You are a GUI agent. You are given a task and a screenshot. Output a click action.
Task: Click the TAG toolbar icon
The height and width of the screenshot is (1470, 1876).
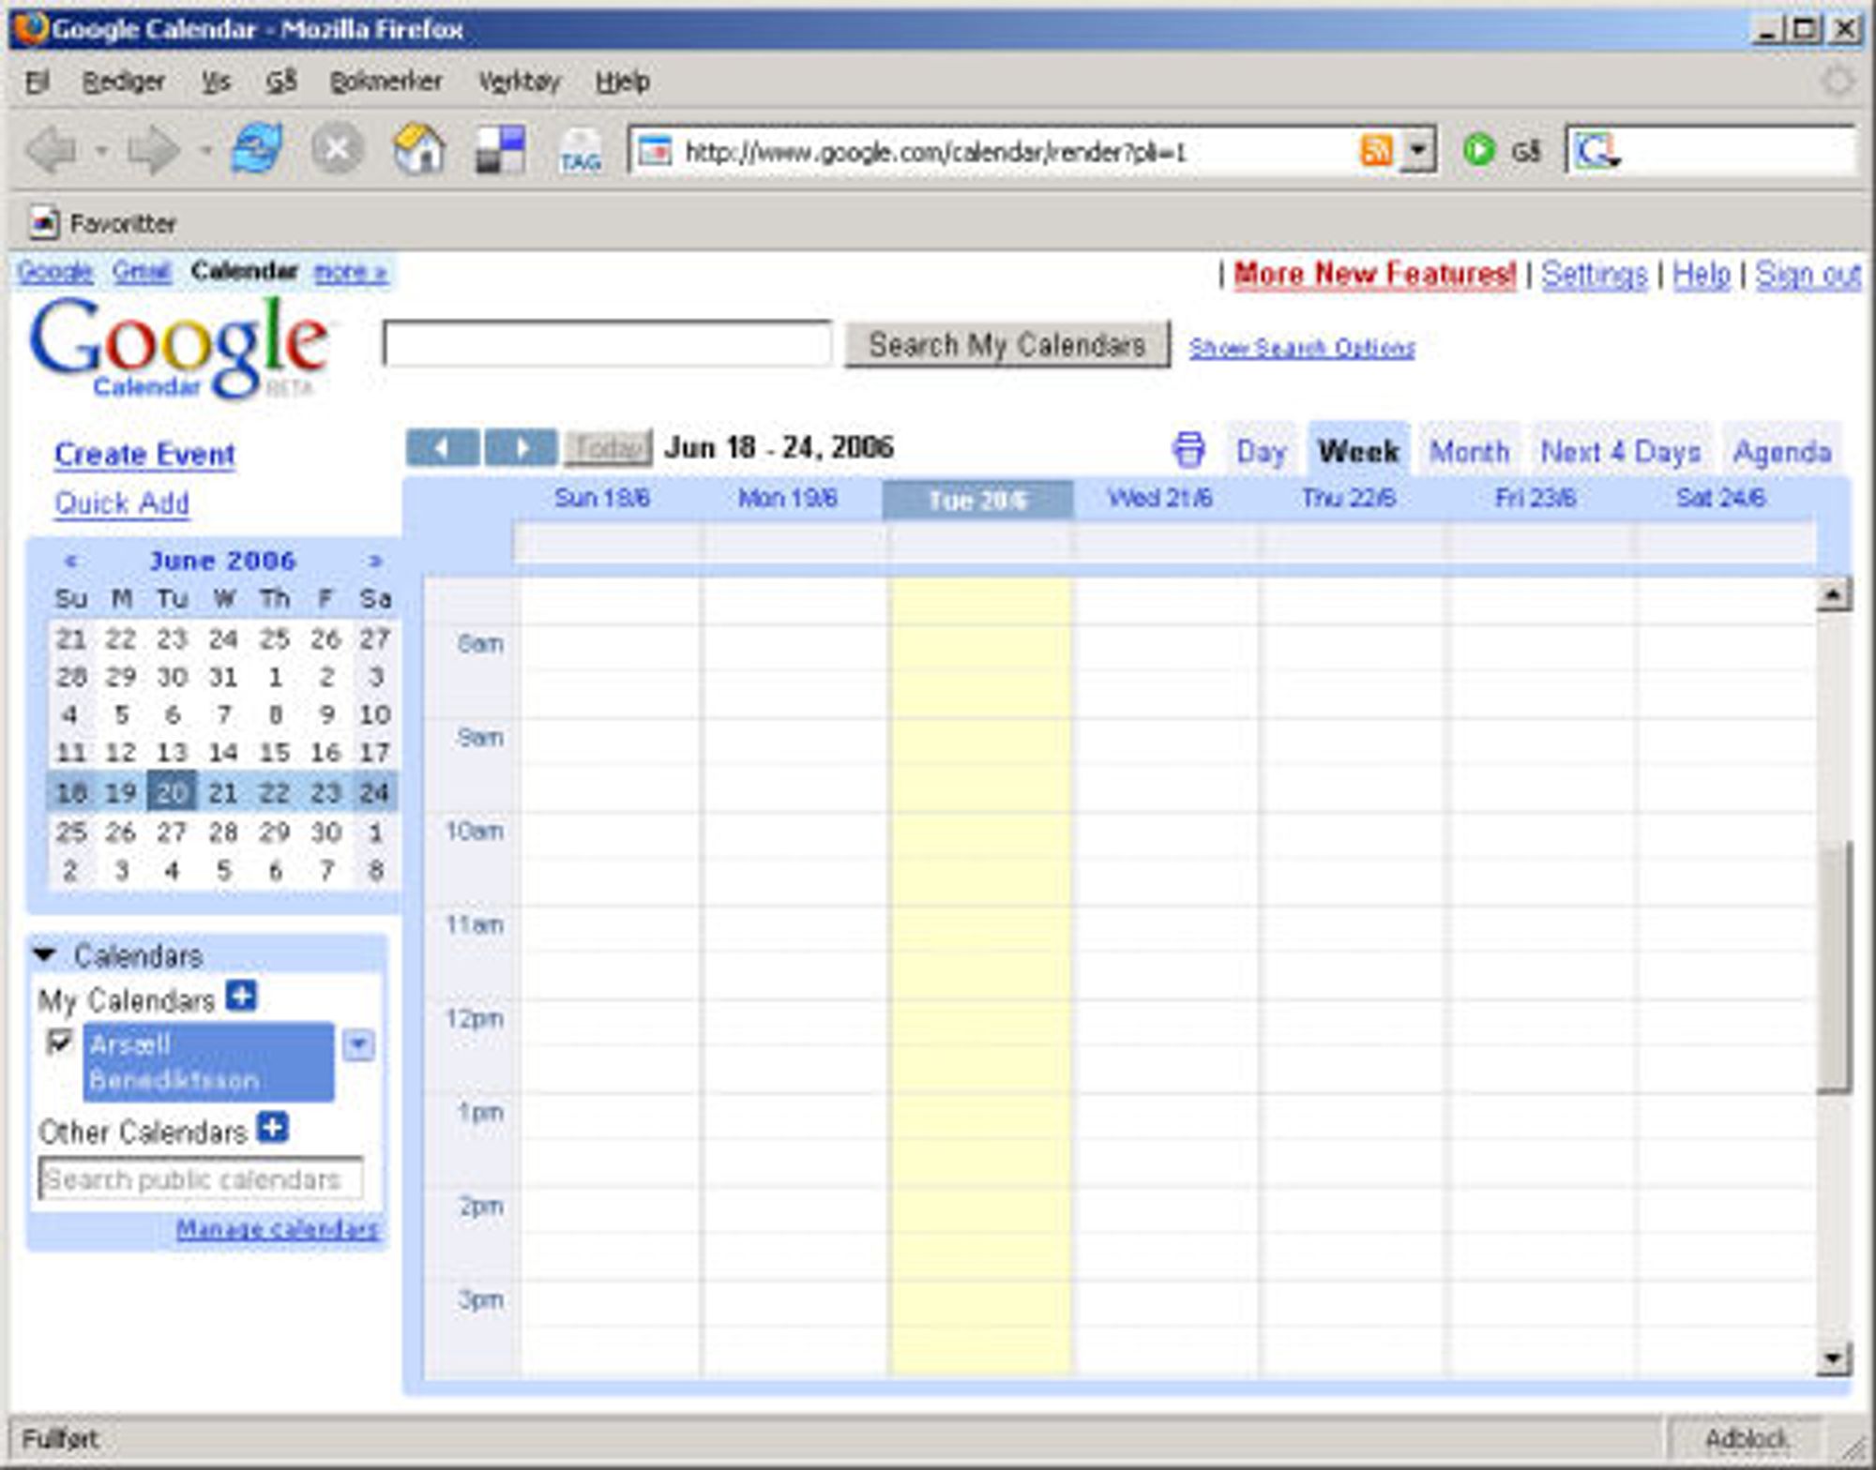(581, 151)
